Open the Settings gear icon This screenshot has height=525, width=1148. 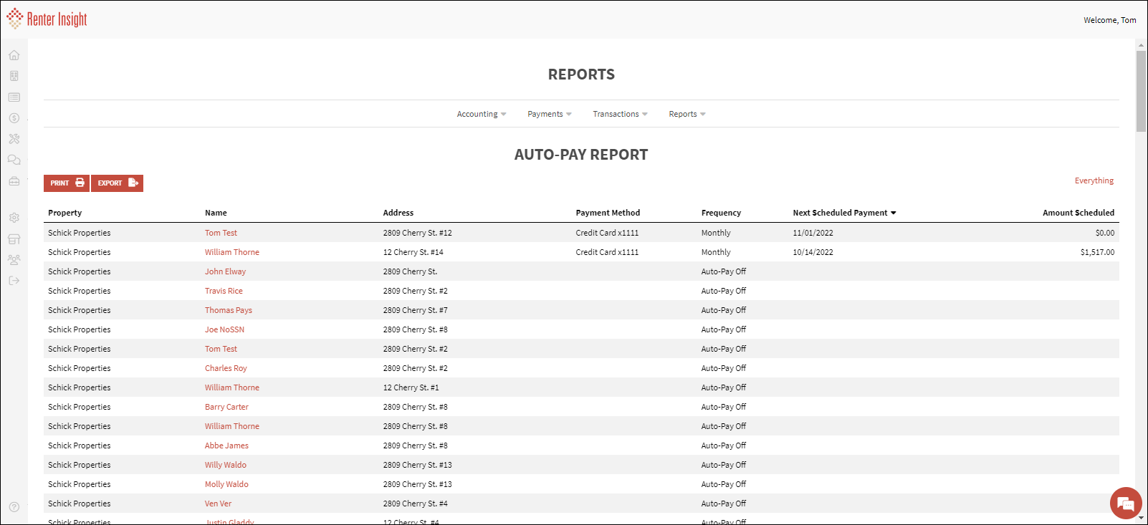pyautogui.click(x=14, y=218)
